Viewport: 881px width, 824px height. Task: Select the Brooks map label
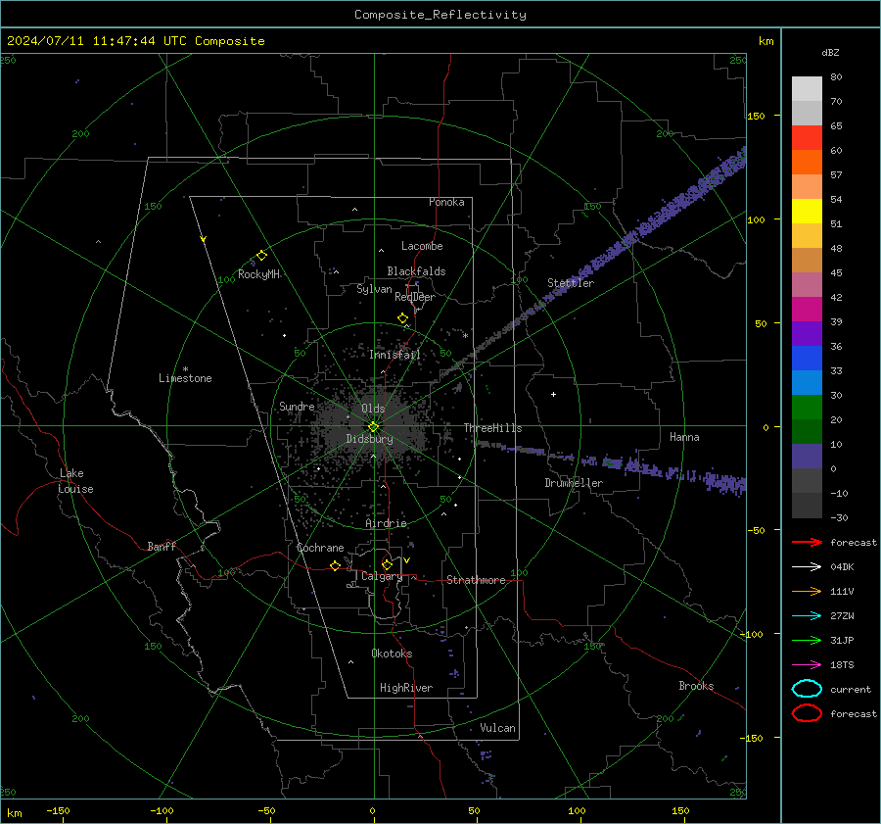click(696, 686)
